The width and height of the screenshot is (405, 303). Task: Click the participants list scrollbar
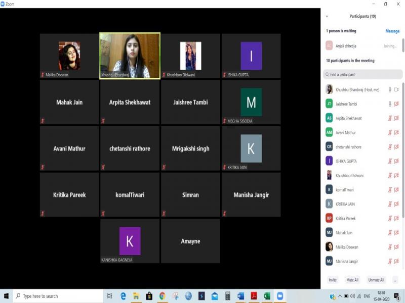403,151
